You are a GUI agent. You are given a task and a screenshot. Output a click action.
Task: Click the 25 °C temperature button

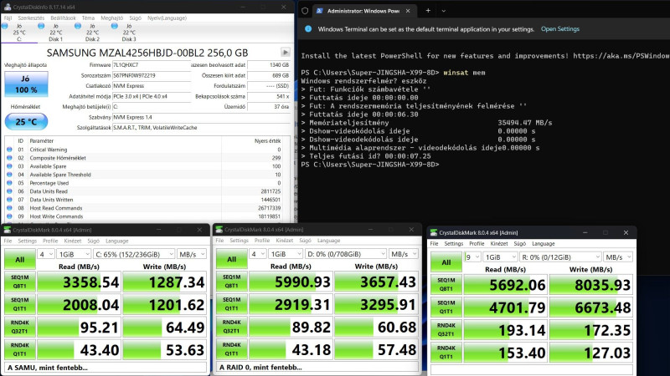click(x=26, y=122)
